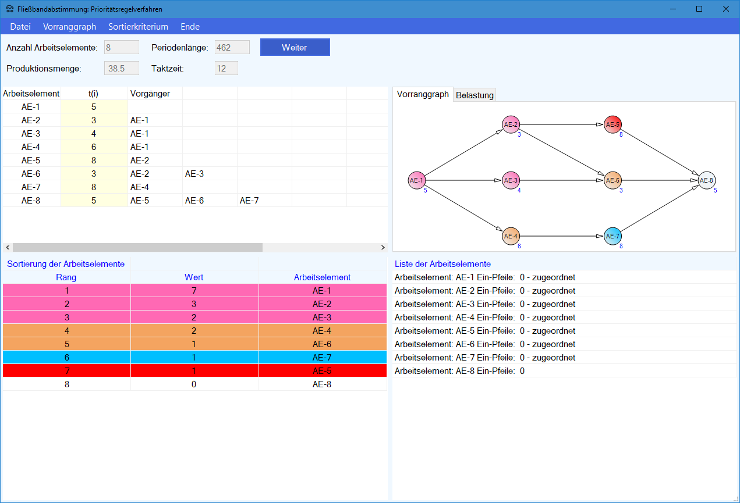Open the Sortierkriterium menu

coord(138,27)
